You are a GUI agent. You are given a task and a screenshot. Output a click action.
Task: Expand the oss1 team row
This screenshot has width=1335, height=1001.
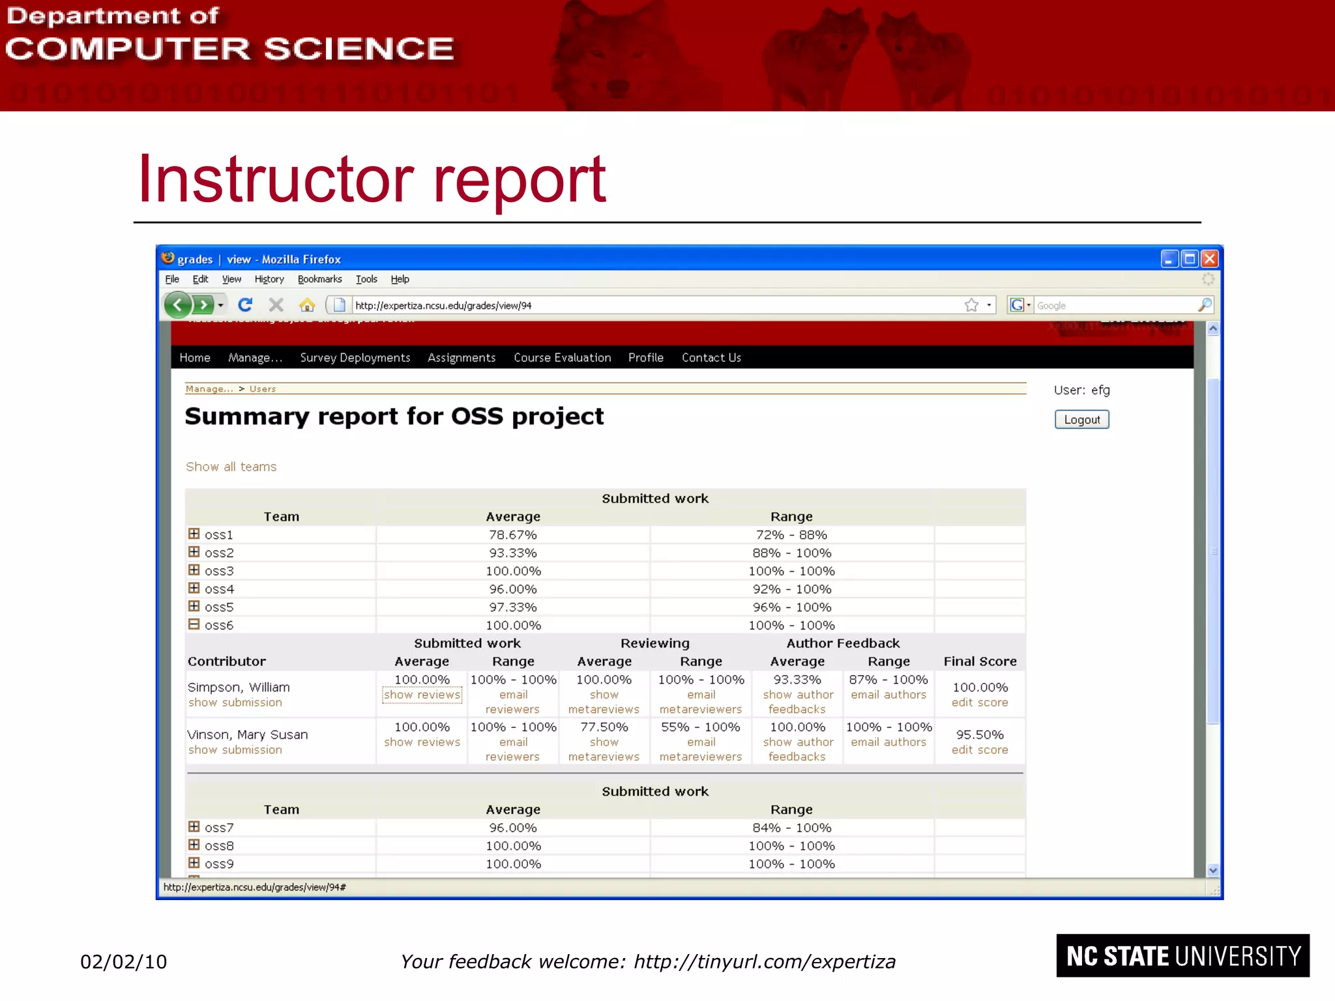pyautogui.click(x=194, y=534)
